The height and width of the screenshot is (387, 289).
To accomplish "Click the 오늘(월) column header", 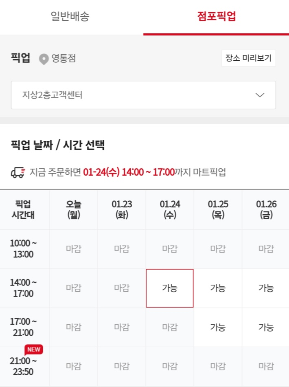I will (73, 209).
